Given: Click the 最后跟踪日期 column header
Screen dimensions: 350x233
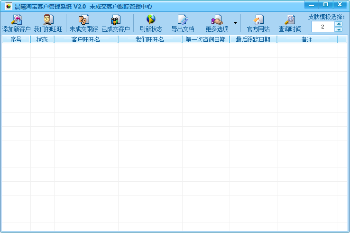Looking at the screenshot, I should click(x=253, y=39).
